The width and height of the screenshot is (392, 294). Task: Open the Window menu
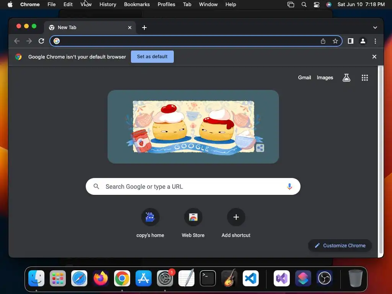pos(208,4)
